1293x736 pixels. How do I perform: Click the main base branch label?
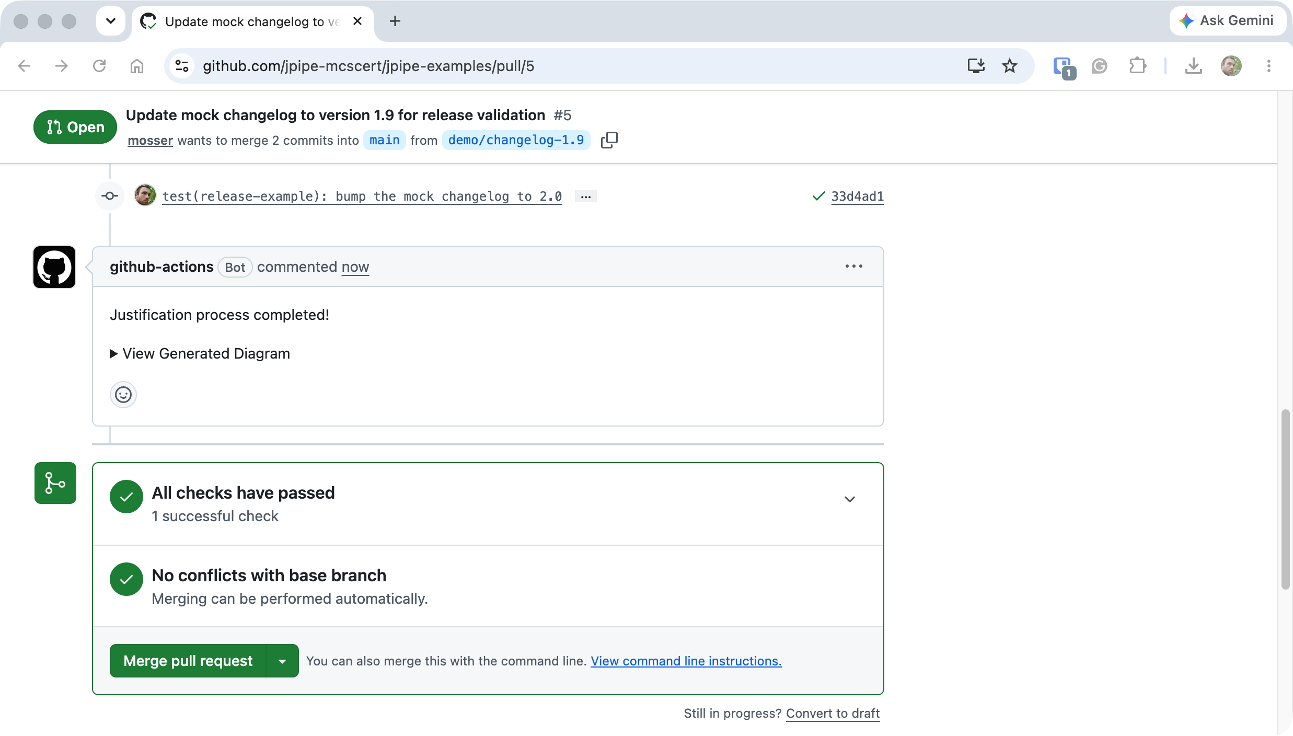click(x=385, y=140)
